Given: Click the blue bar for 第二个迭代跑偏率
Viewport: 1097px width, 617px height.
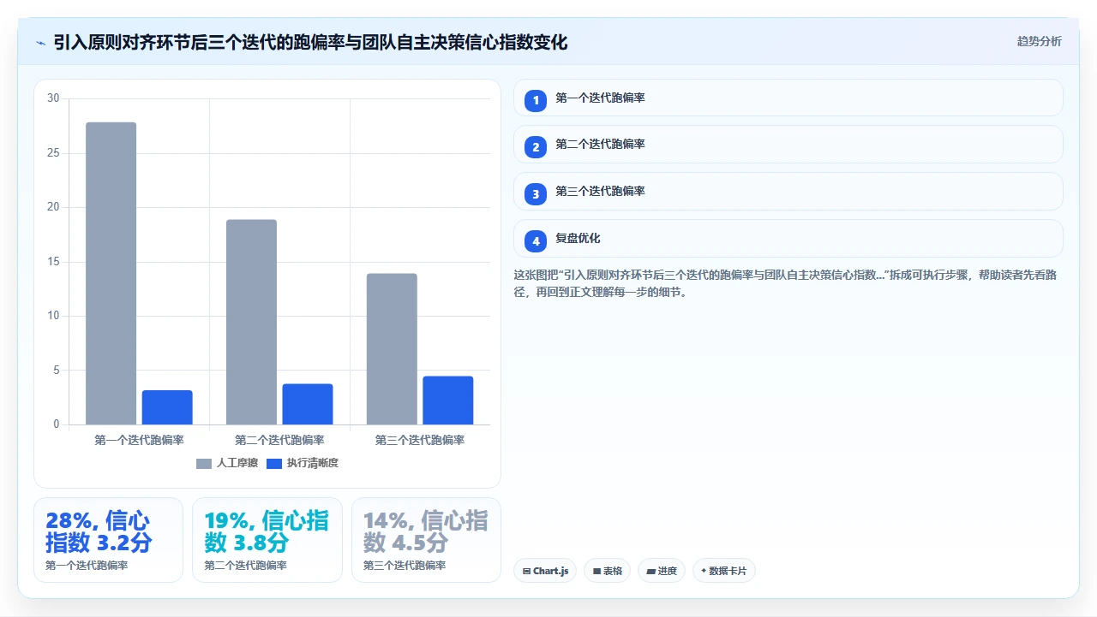Looking at the screenshot, I should pyautogui.click(x=308, y=404).
